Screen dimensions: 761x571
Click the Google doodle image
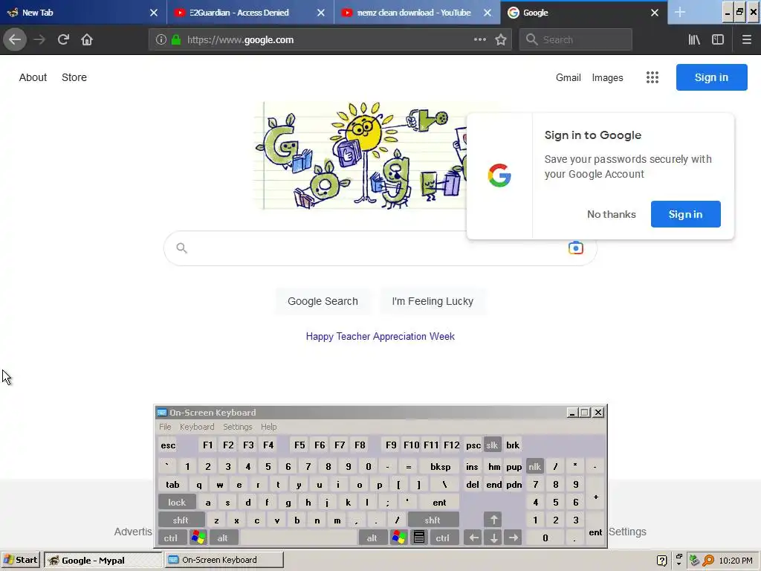coord(360,155)
